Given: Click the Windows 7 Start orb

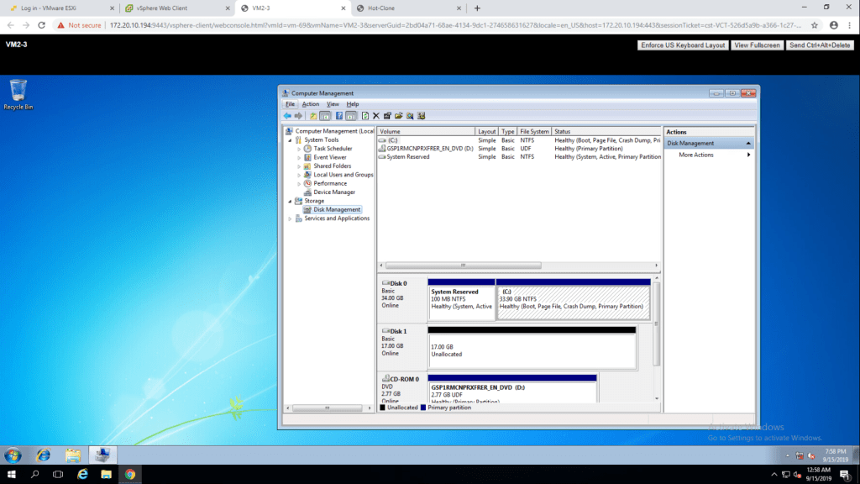Looking at the screenshot, I should point(13,455).
